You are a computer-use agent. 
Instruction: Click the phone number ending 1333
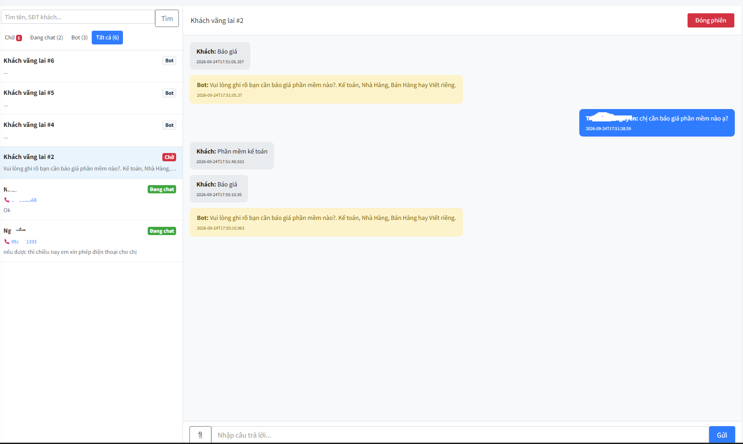pyautogui.click(x=24, y=241)
